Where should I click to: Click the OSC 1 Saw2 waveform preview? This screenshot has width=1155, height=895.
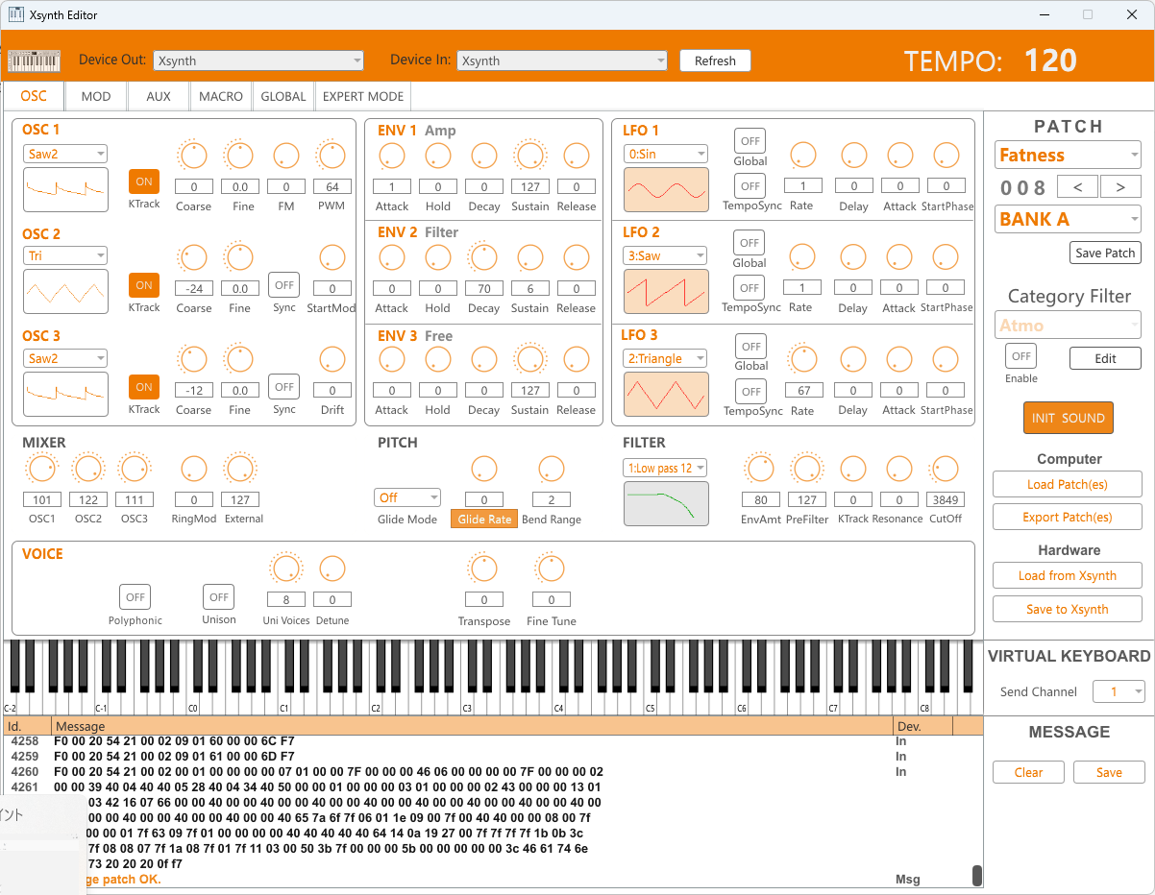pos(65,189)
